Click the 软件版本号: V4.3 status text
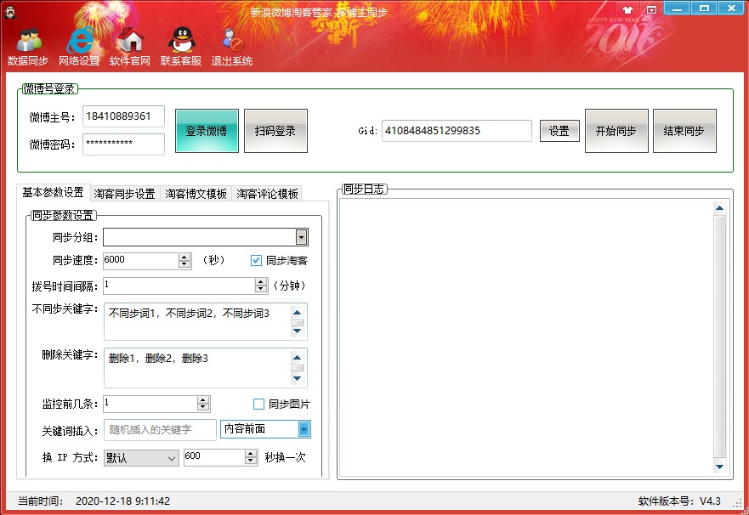The image size is (749, 515). click(679, 501)
